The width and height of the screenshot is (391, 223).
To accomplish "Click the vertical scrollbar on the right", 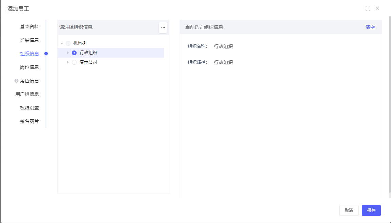I will 389,102.
